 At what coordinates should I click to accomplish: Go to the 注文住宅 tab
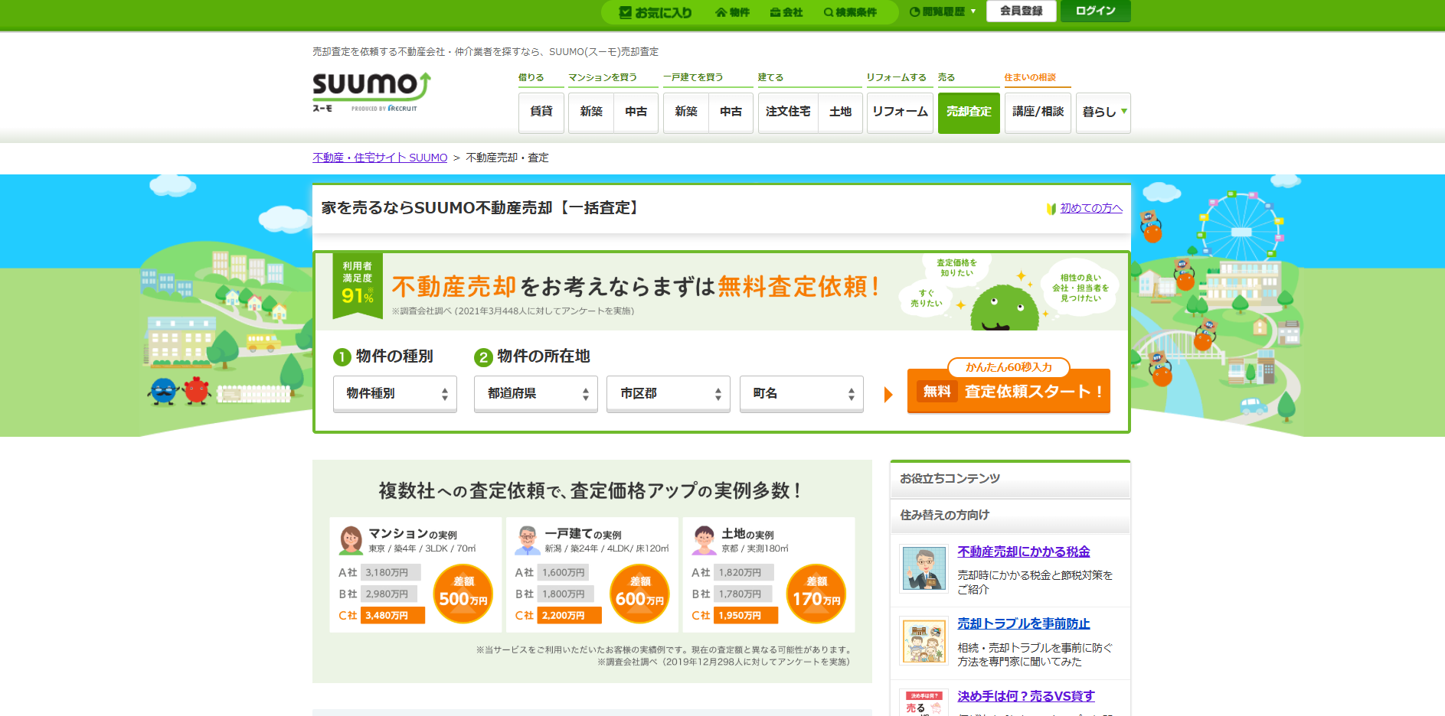point(788,112)
